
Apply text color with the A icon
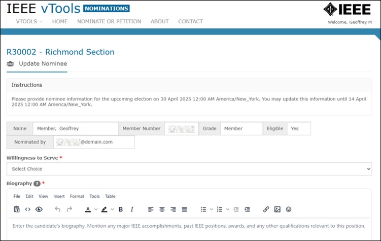coord(88,209)
